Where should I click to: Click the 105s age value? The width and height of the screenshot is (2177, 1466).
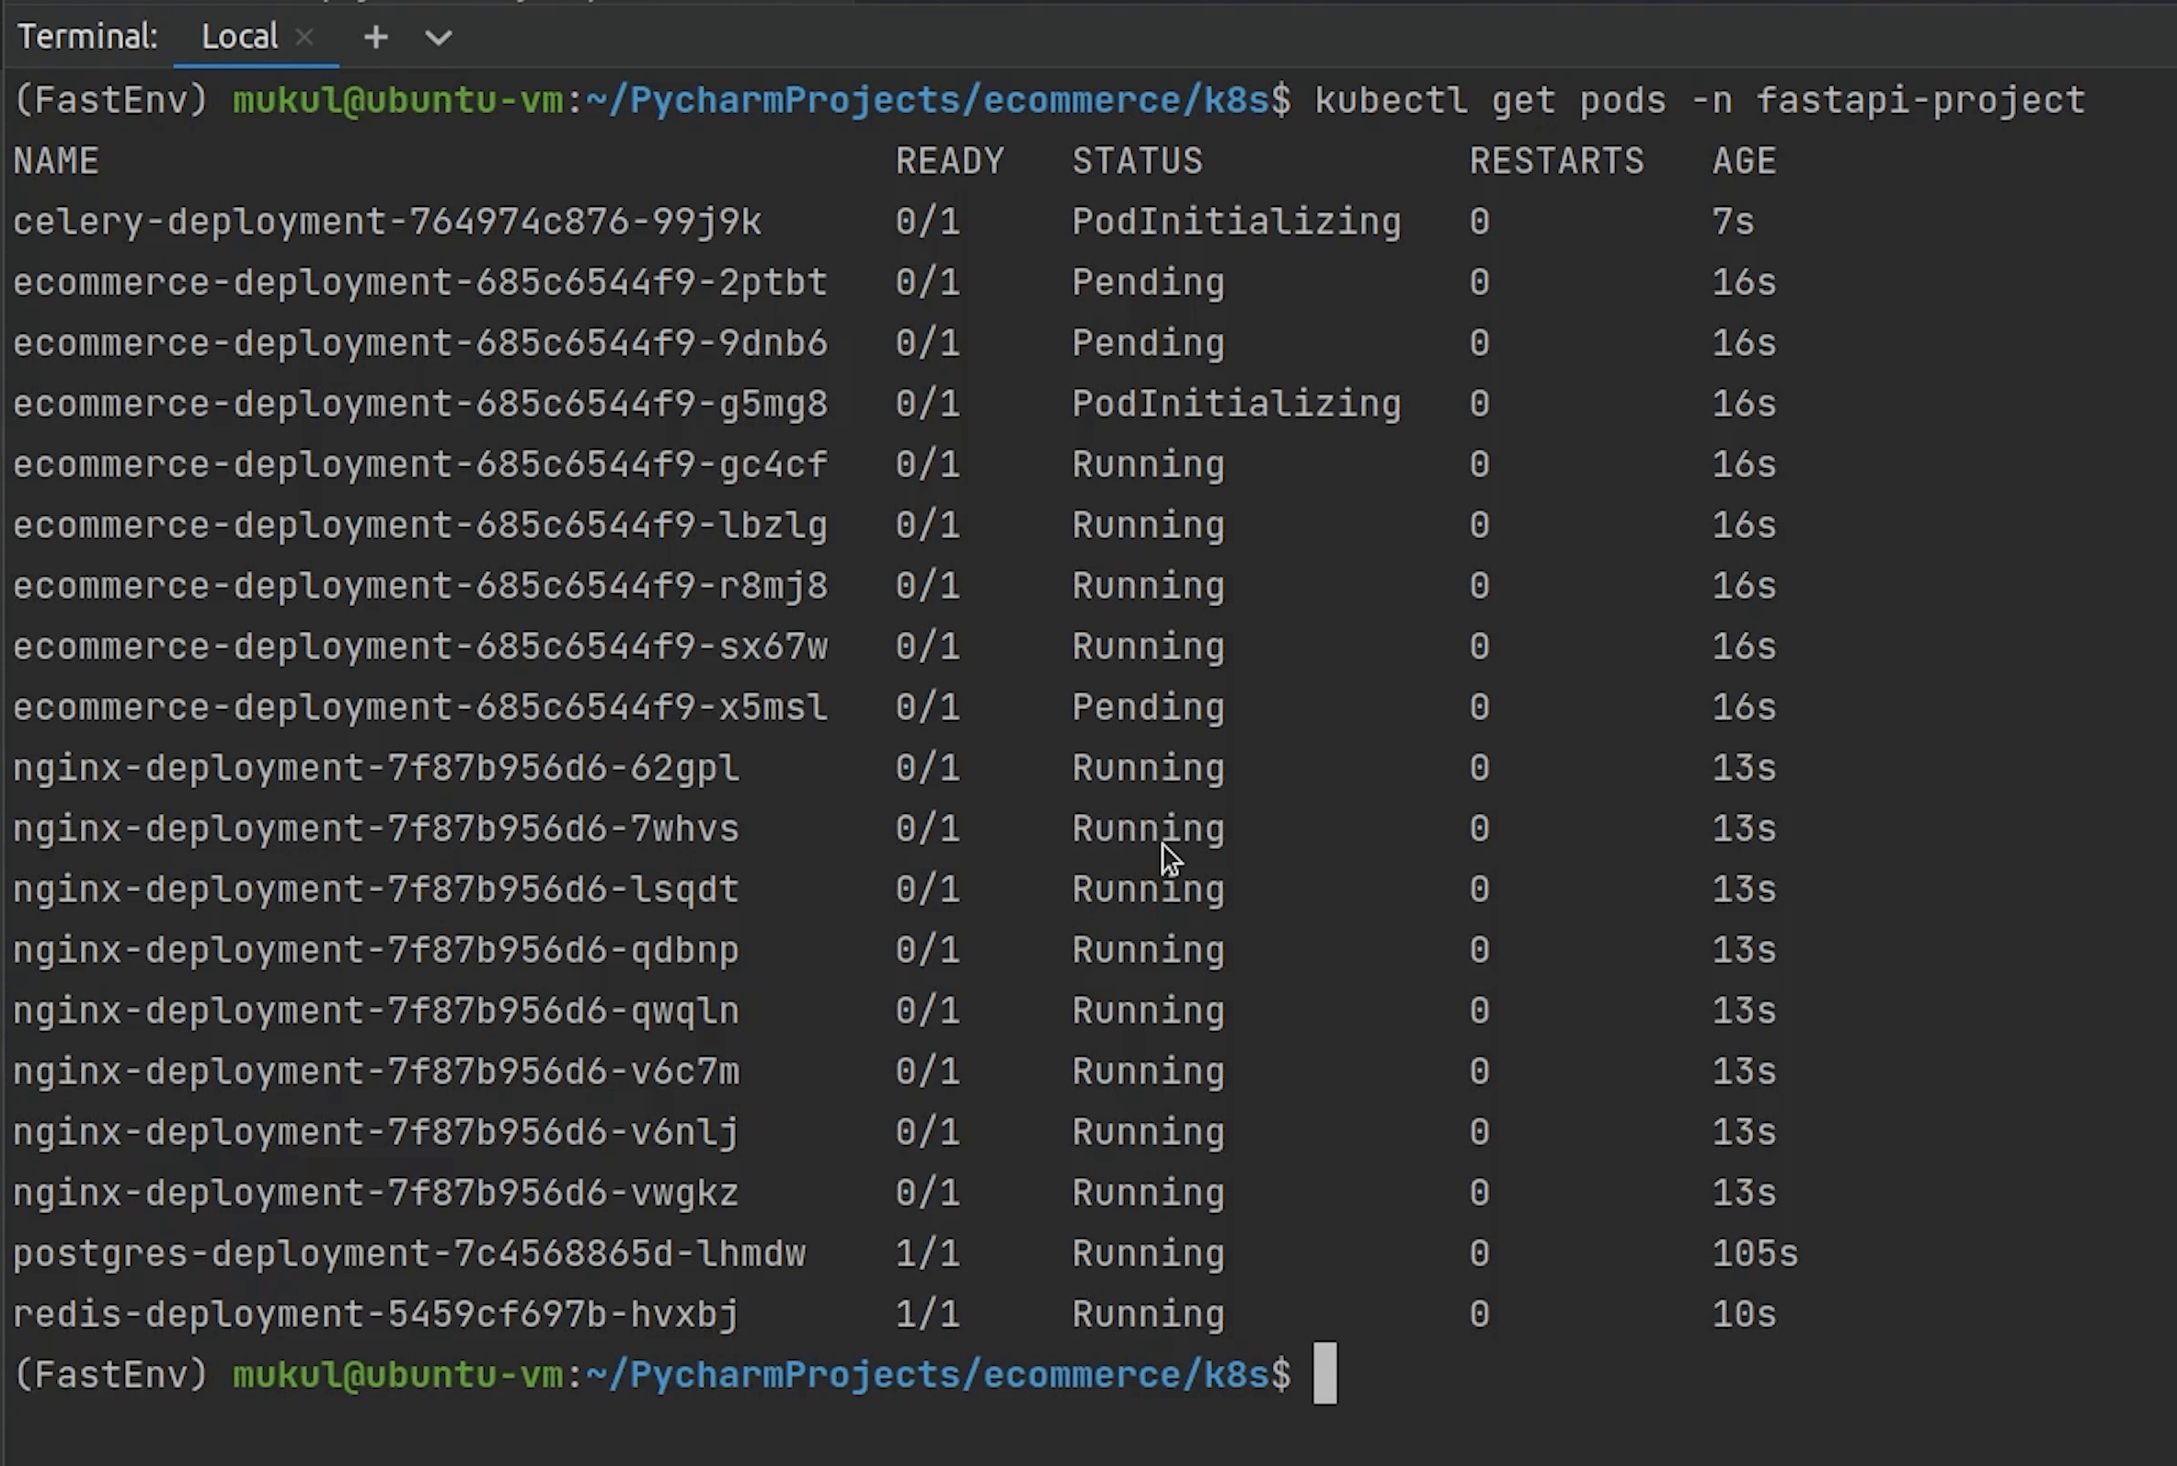[x=1755, y=1254]
